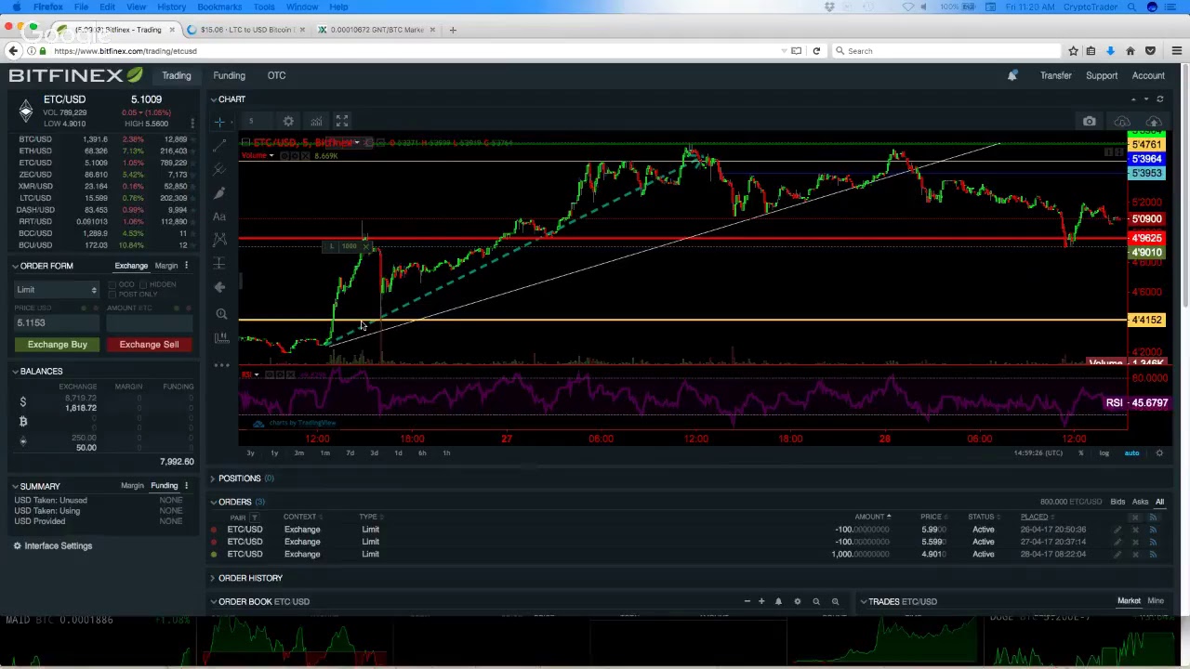This screenshot has height=669, width=1190.
Task: Toggle percent scale on chart
Action: [1080, 453]
